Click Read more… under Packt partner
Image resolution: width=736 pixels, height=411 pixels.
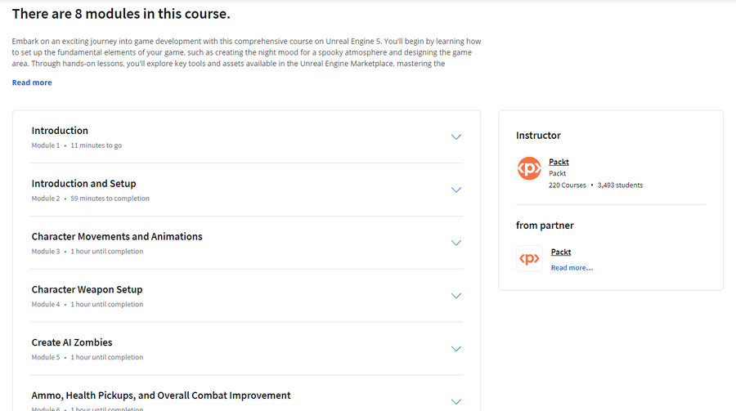click(572, 268)
